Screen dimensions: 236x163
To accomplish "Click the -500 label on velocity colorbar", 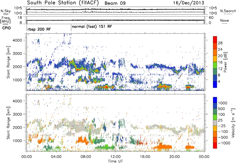I will click(x=223, y=137).
